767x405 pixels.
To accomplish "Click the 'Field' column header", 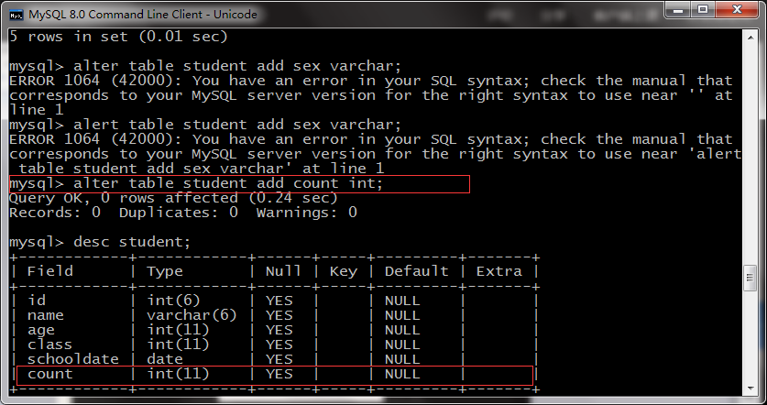I will (x=49, y=271).
